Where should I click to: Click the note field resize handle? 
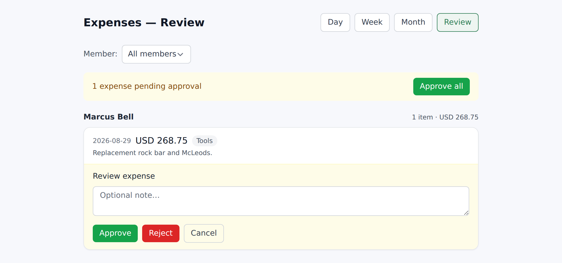pos(466,213)
